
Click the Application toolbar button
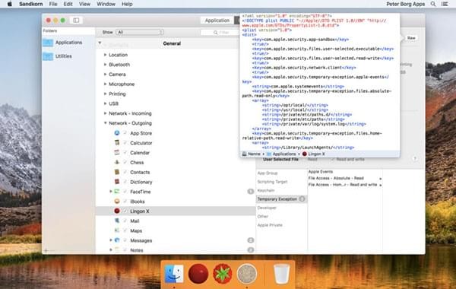pyautogui.click(x=217, y=21)
